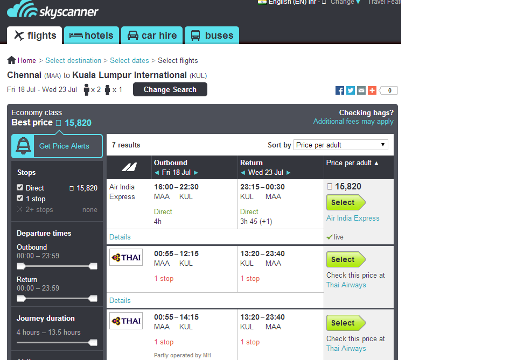Click Thai logo of 00:55–12:15 flight
The height and width of the screenshot is (360, 517).
coord(126,257)
